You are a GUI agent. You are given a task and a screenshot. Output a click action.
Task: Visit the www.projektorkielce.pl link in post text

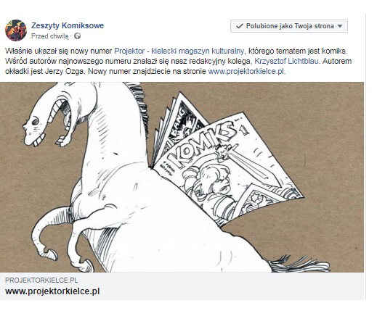pos(246,71)
